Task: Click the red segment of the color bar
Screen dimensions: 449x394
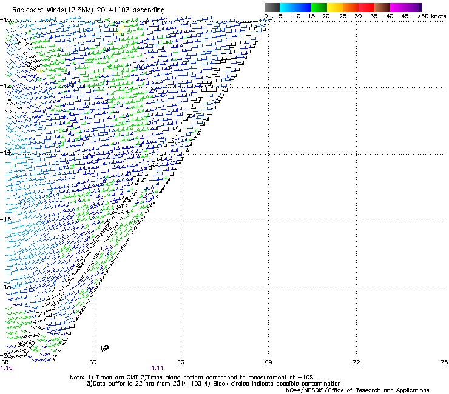Action: 366,7
